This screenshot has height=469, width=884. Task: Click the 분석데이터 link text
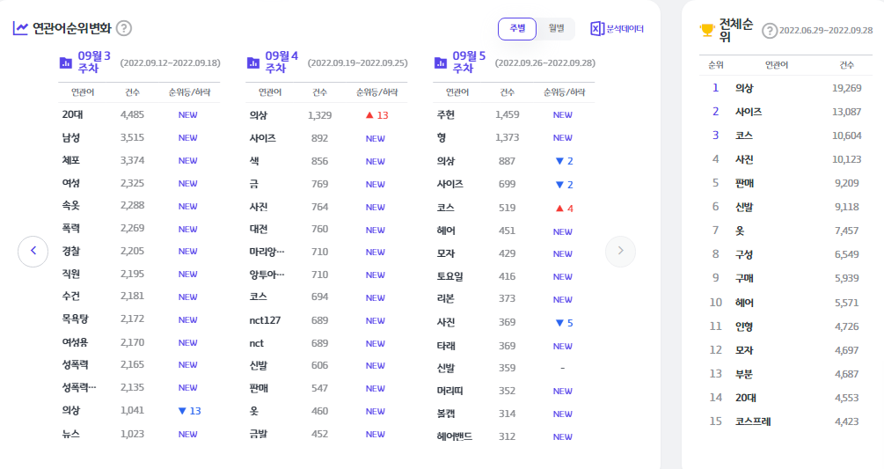click(x=625, y=29)
